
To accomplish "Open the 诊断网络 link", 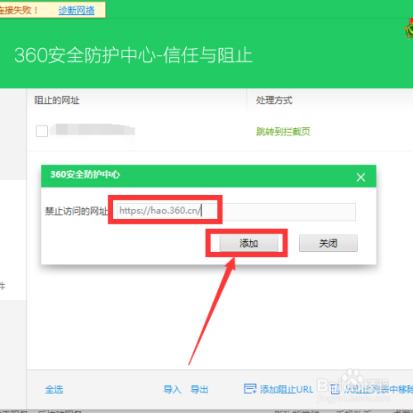I will coord(77,10).
